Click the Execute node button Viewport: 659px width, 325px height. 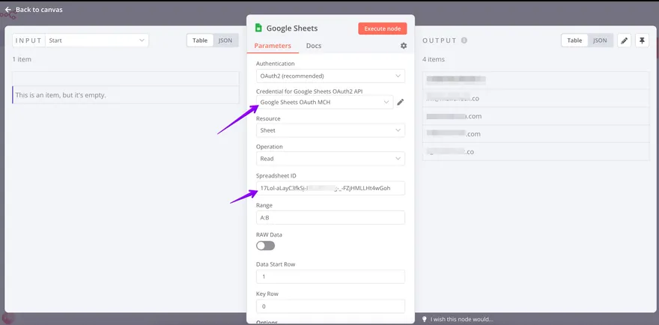[383, 28]
